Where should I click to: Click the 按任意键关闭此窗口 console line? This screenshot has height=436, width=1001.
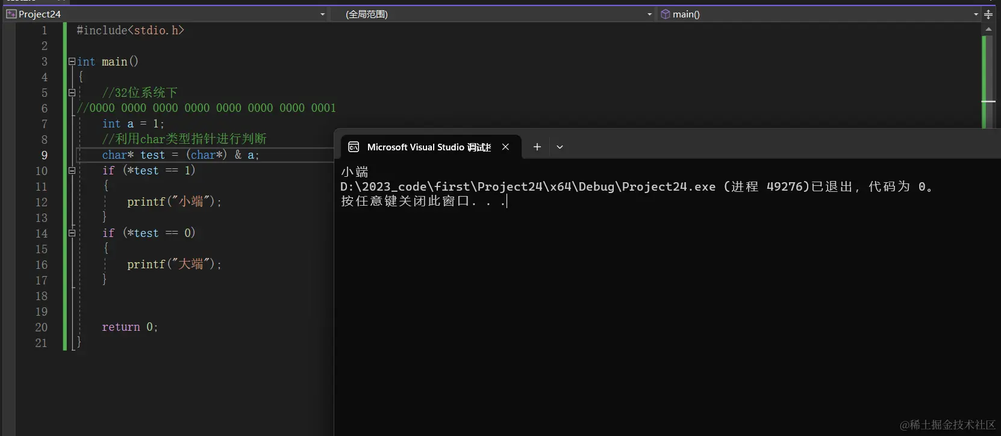pyautogui.click(x=423, y=201)
